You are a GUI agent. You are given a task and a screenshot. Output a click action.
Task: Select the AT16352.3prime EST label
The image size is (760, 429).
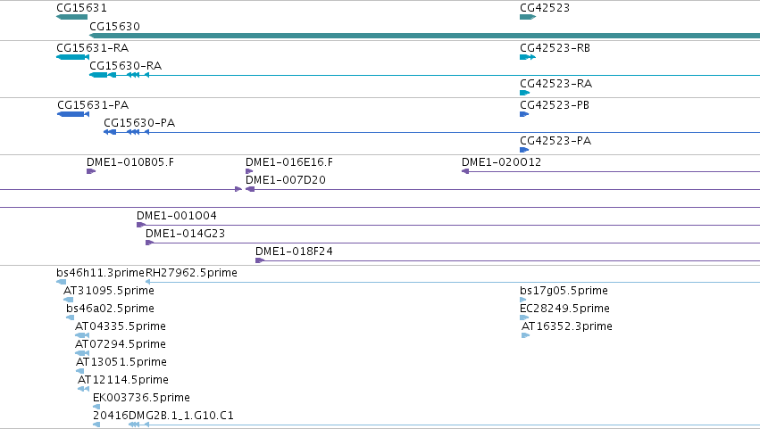coord(567,326)
